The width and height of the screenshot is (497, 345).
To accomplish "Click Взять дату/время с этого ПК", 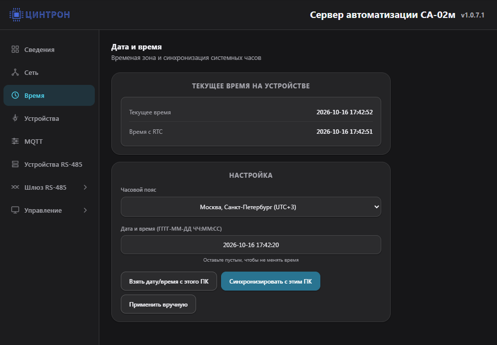I will (x=169, y=281).
